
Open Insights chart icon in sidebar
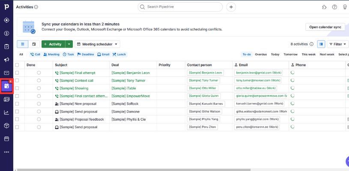coord(6,112)
